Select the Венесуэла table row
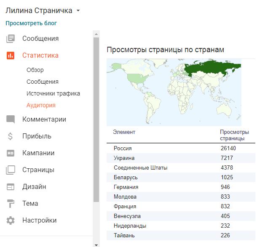 point(181,216)
